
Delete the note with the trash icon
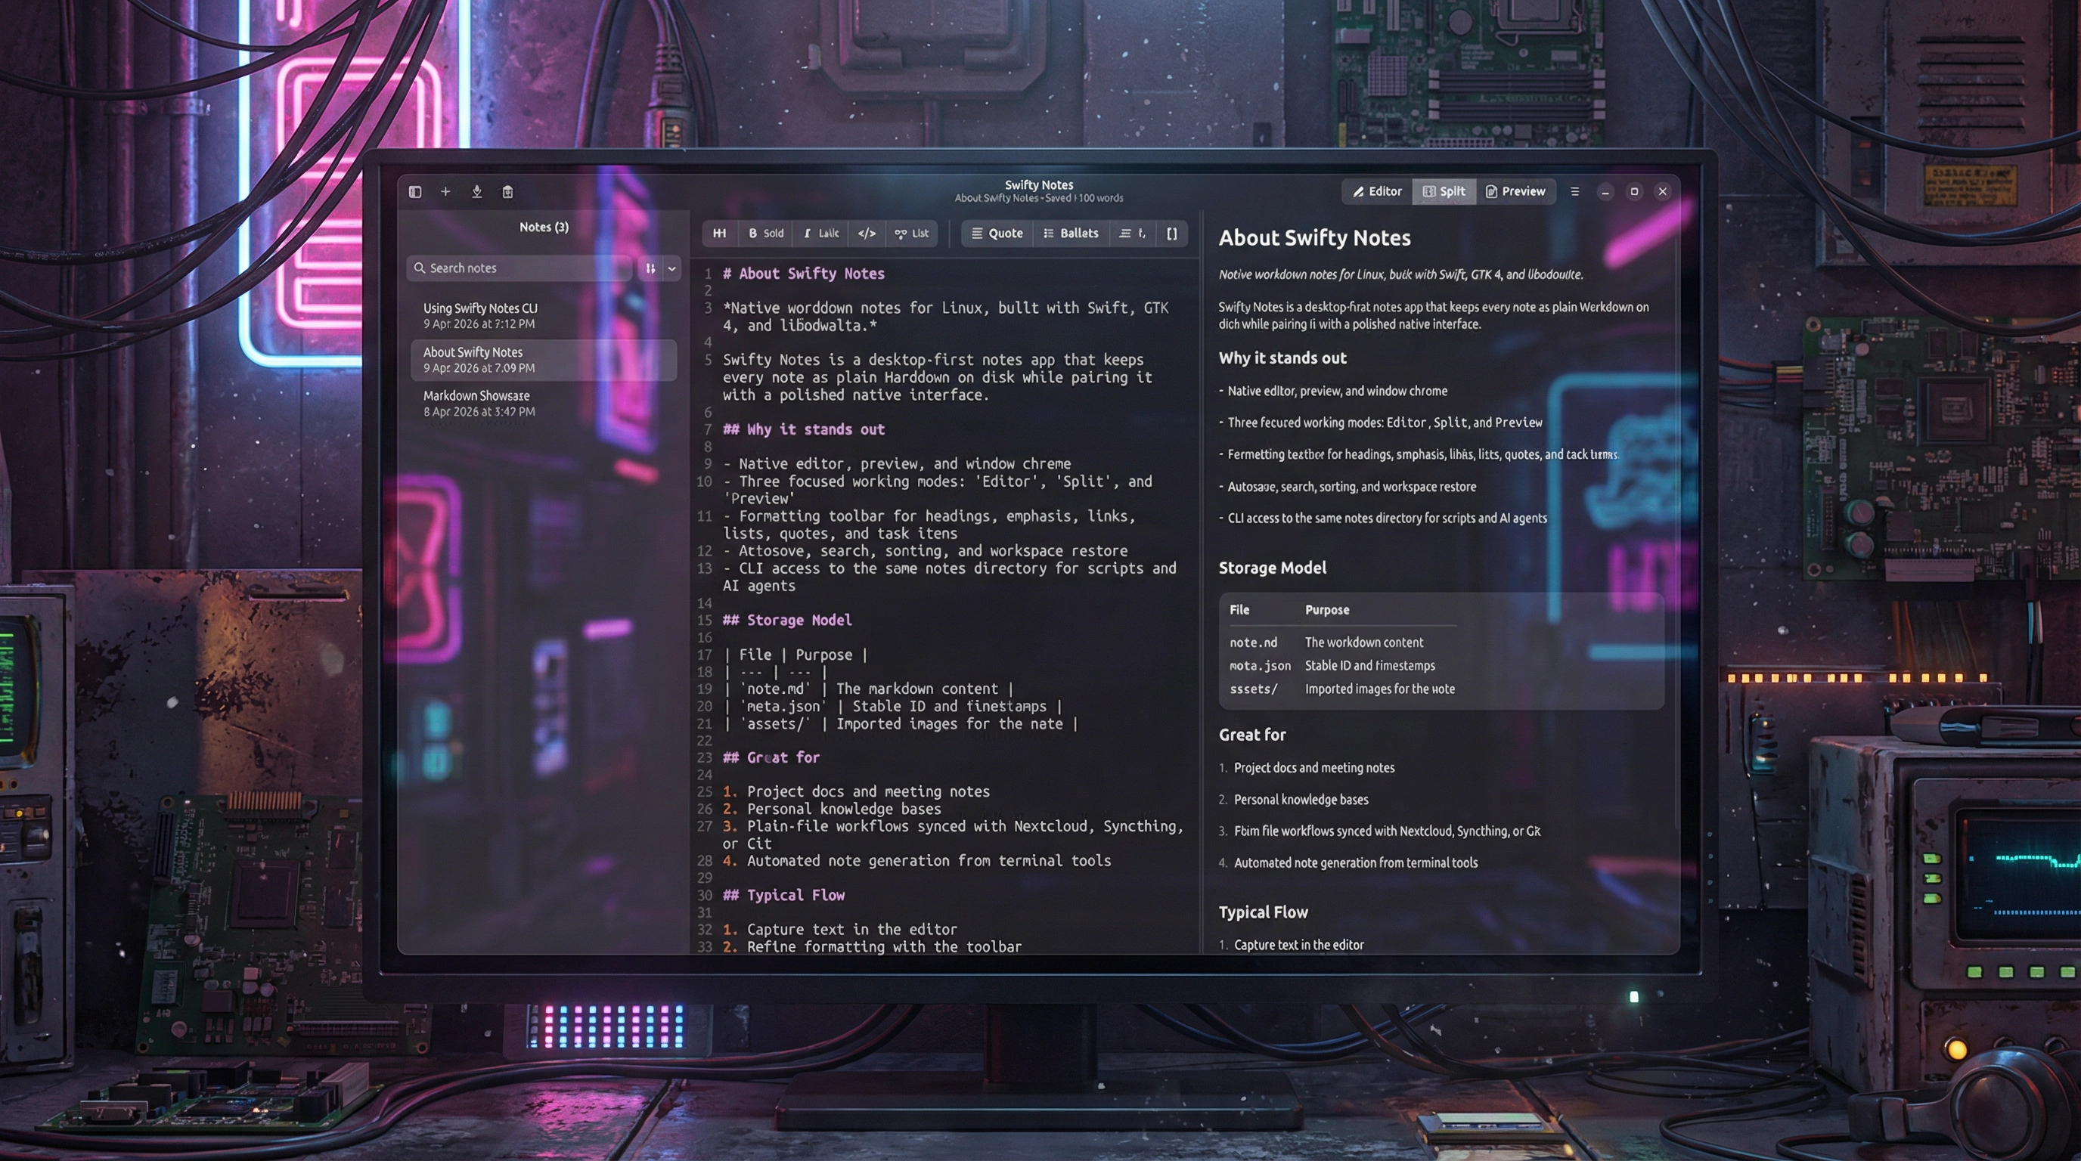click(507, 191)
